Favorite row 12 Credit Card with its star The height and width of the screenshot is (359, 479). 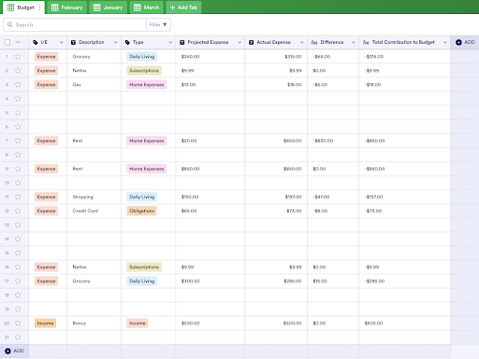[18, 211]
